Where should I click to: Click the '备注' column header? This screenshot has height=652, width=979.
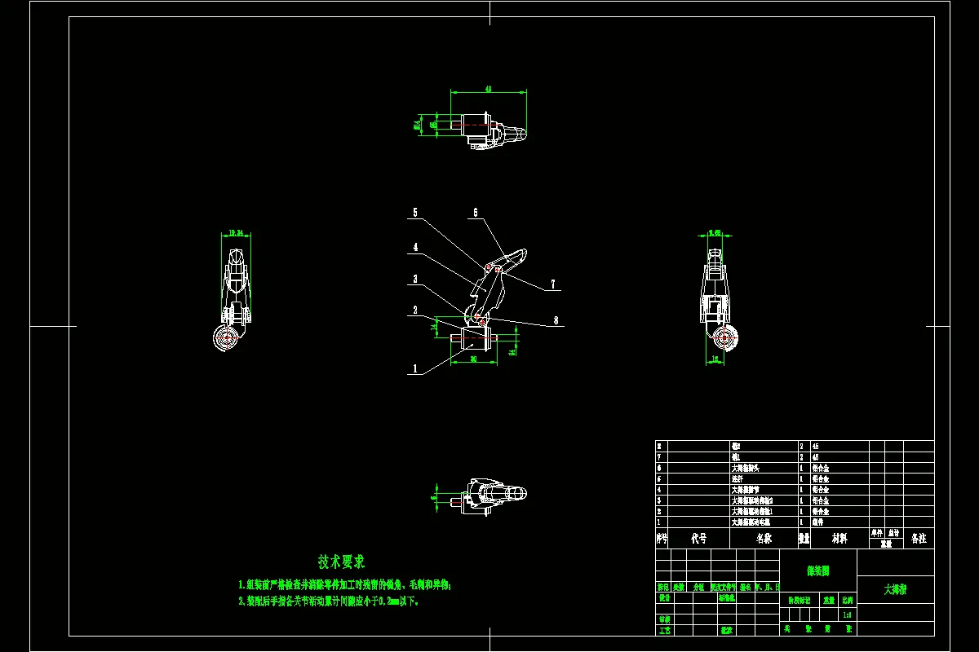click(919, 539)
